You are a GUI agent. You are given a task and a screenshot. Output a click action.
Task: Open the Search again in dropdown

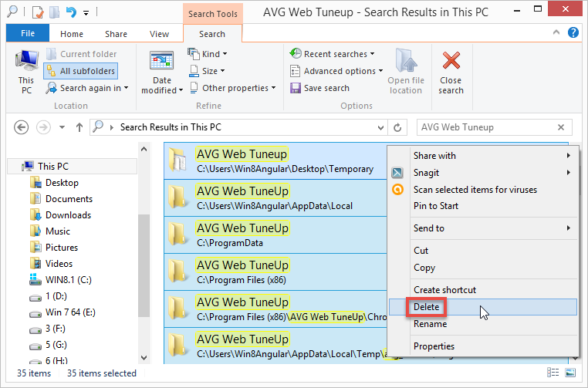87,88
